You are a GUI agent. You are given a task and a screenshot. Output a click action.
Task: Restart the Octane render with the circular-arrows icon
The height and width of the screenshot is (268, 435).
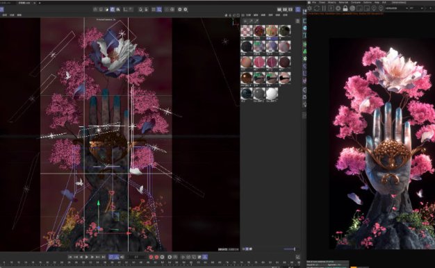point(317,8)
